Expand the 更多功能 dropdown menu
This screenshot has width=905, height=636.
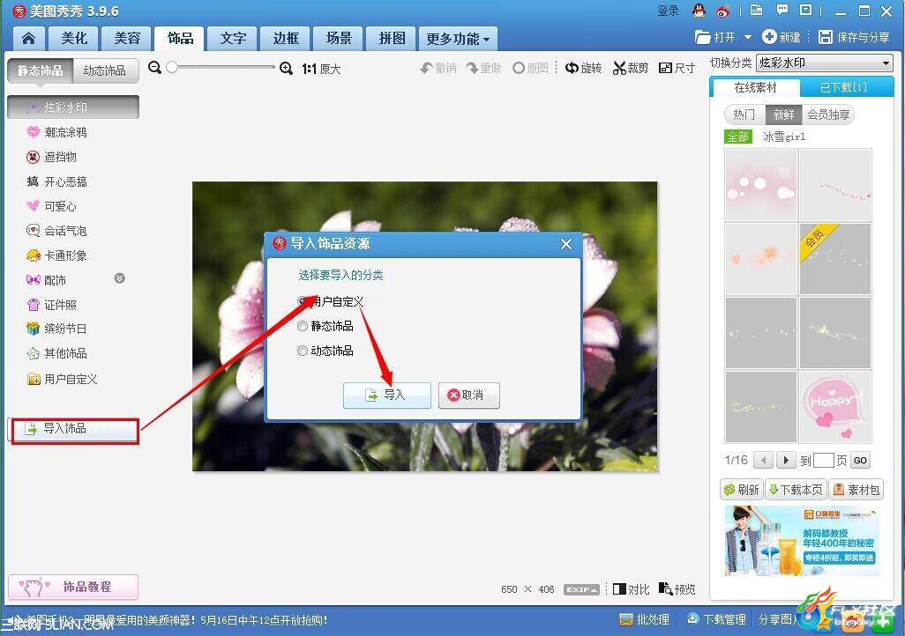click(x=458, y=39)
